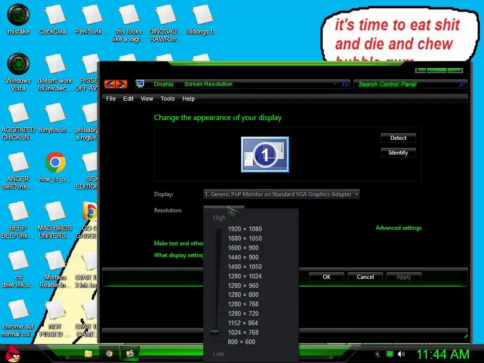Choose the 1680 × 1050 resolution
The height and width of the screenshot is (363, 484).
coord(245,238)
